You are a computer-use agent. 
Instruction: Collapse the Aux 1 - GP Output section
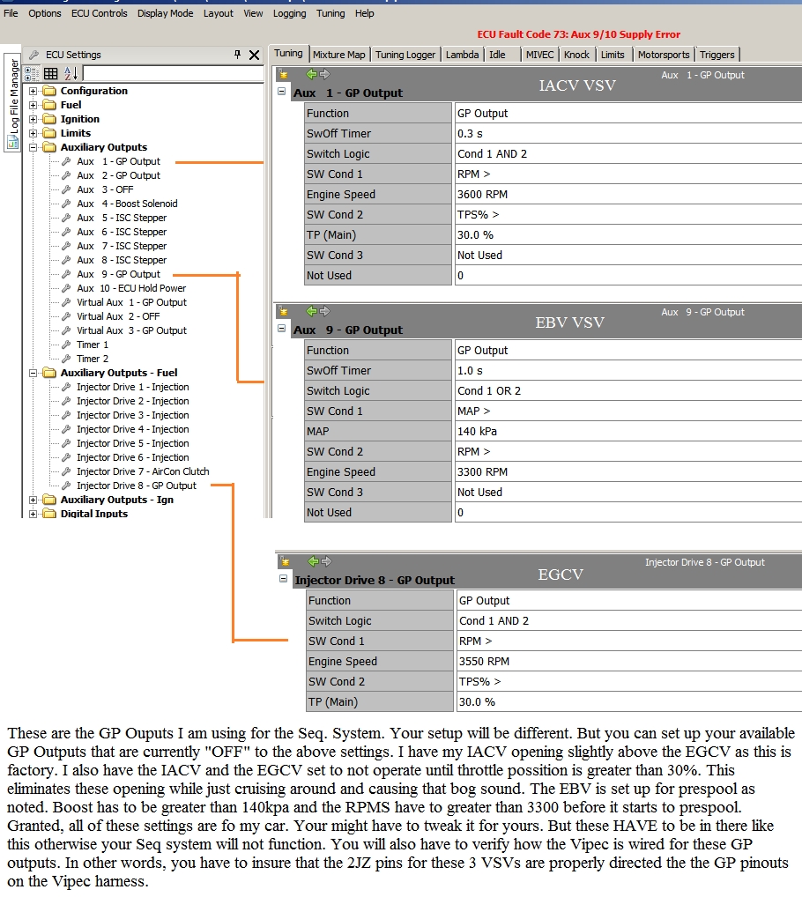tap(281, 92)
